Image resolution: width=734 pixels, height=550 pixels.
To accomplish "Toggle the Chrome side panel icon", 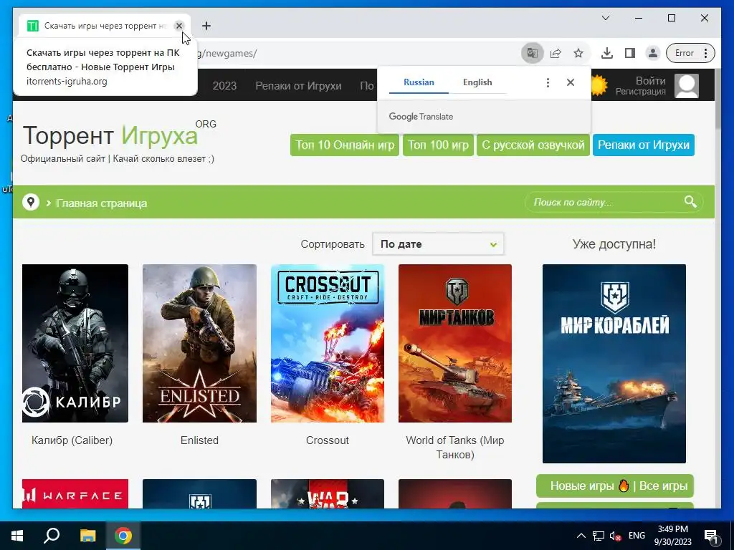I will click(630, 53).
